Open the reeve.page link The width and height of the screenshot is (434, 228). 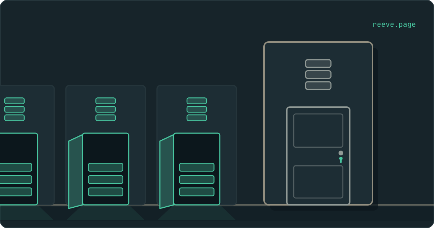[394, 25]
